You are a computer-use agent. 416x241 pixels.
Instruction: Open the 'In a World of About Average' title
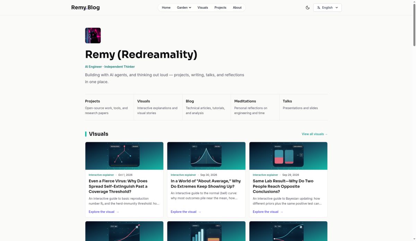point(206,183)
